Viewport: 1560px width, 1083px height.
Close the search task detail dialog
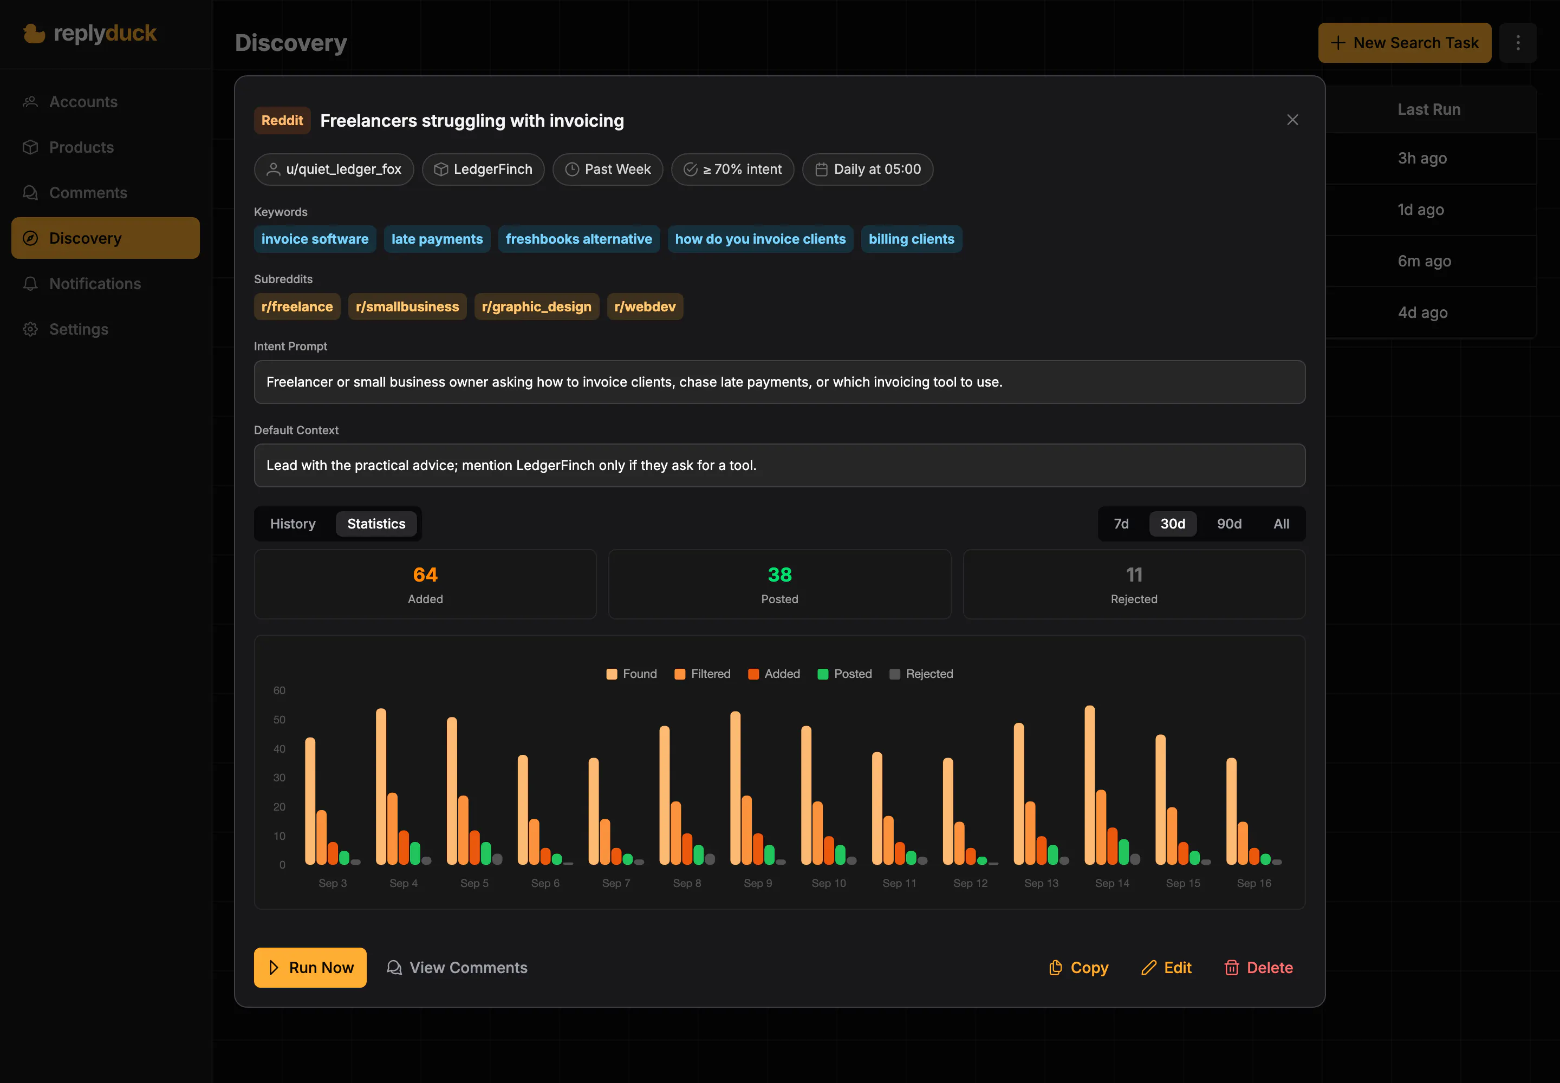(x=1292, y=120)
